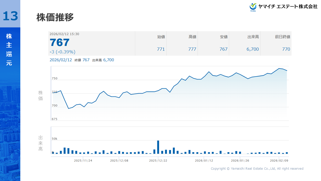Click the YUEG company logo icon
Screen dimensions: 321x181
(x=253, y=7)
